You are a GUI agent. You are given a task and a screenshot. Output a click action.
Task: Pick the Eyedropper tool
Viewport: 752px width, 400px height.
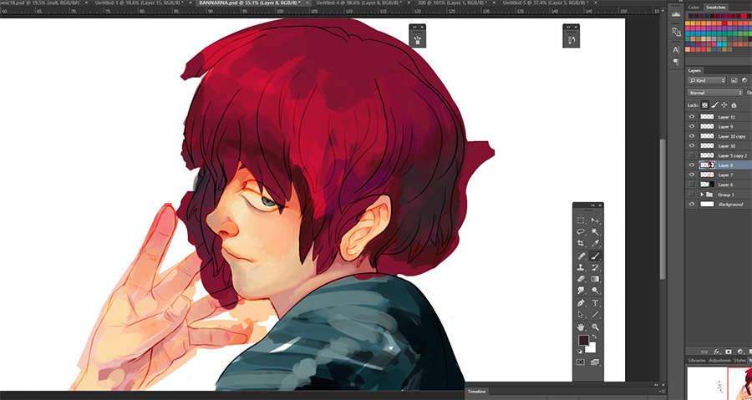596,243
